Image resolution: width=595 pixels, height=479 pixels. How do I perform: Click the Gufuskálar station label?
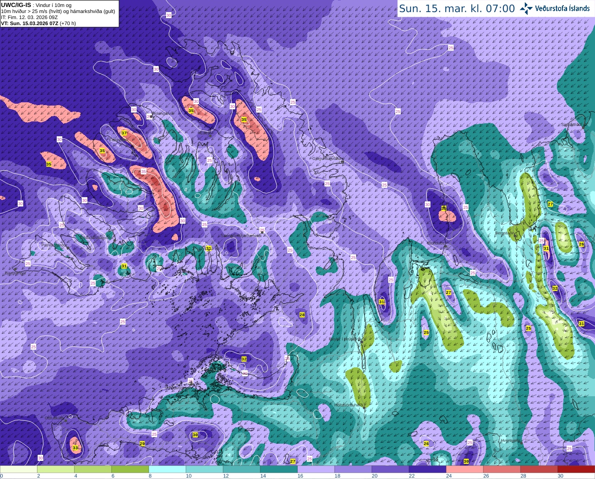[x=54, y=418]
